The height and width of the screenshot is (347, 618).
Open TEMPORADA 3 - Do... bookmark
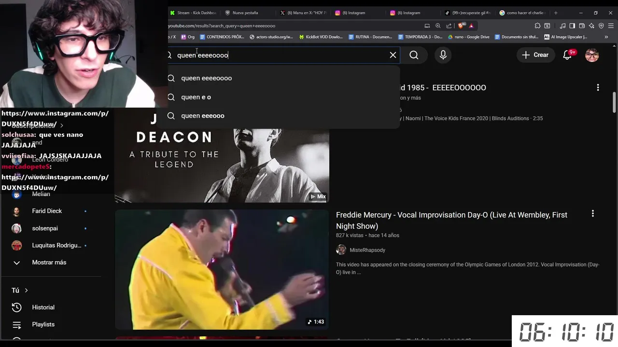(420, 37)
